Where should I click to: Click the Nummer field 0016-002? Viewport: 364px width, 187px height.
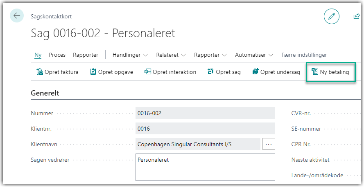(205, 113)
